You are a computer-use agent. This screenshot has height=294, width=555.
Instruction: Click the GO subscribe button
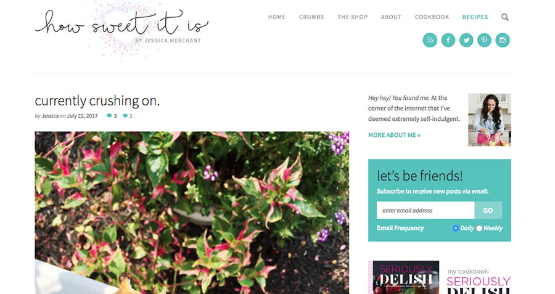tap(488, 210)
